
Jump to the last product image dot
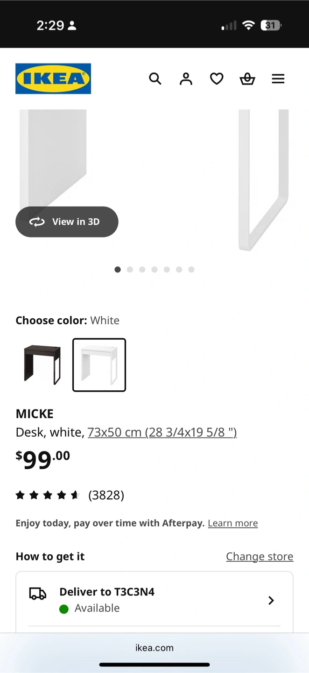191,269
